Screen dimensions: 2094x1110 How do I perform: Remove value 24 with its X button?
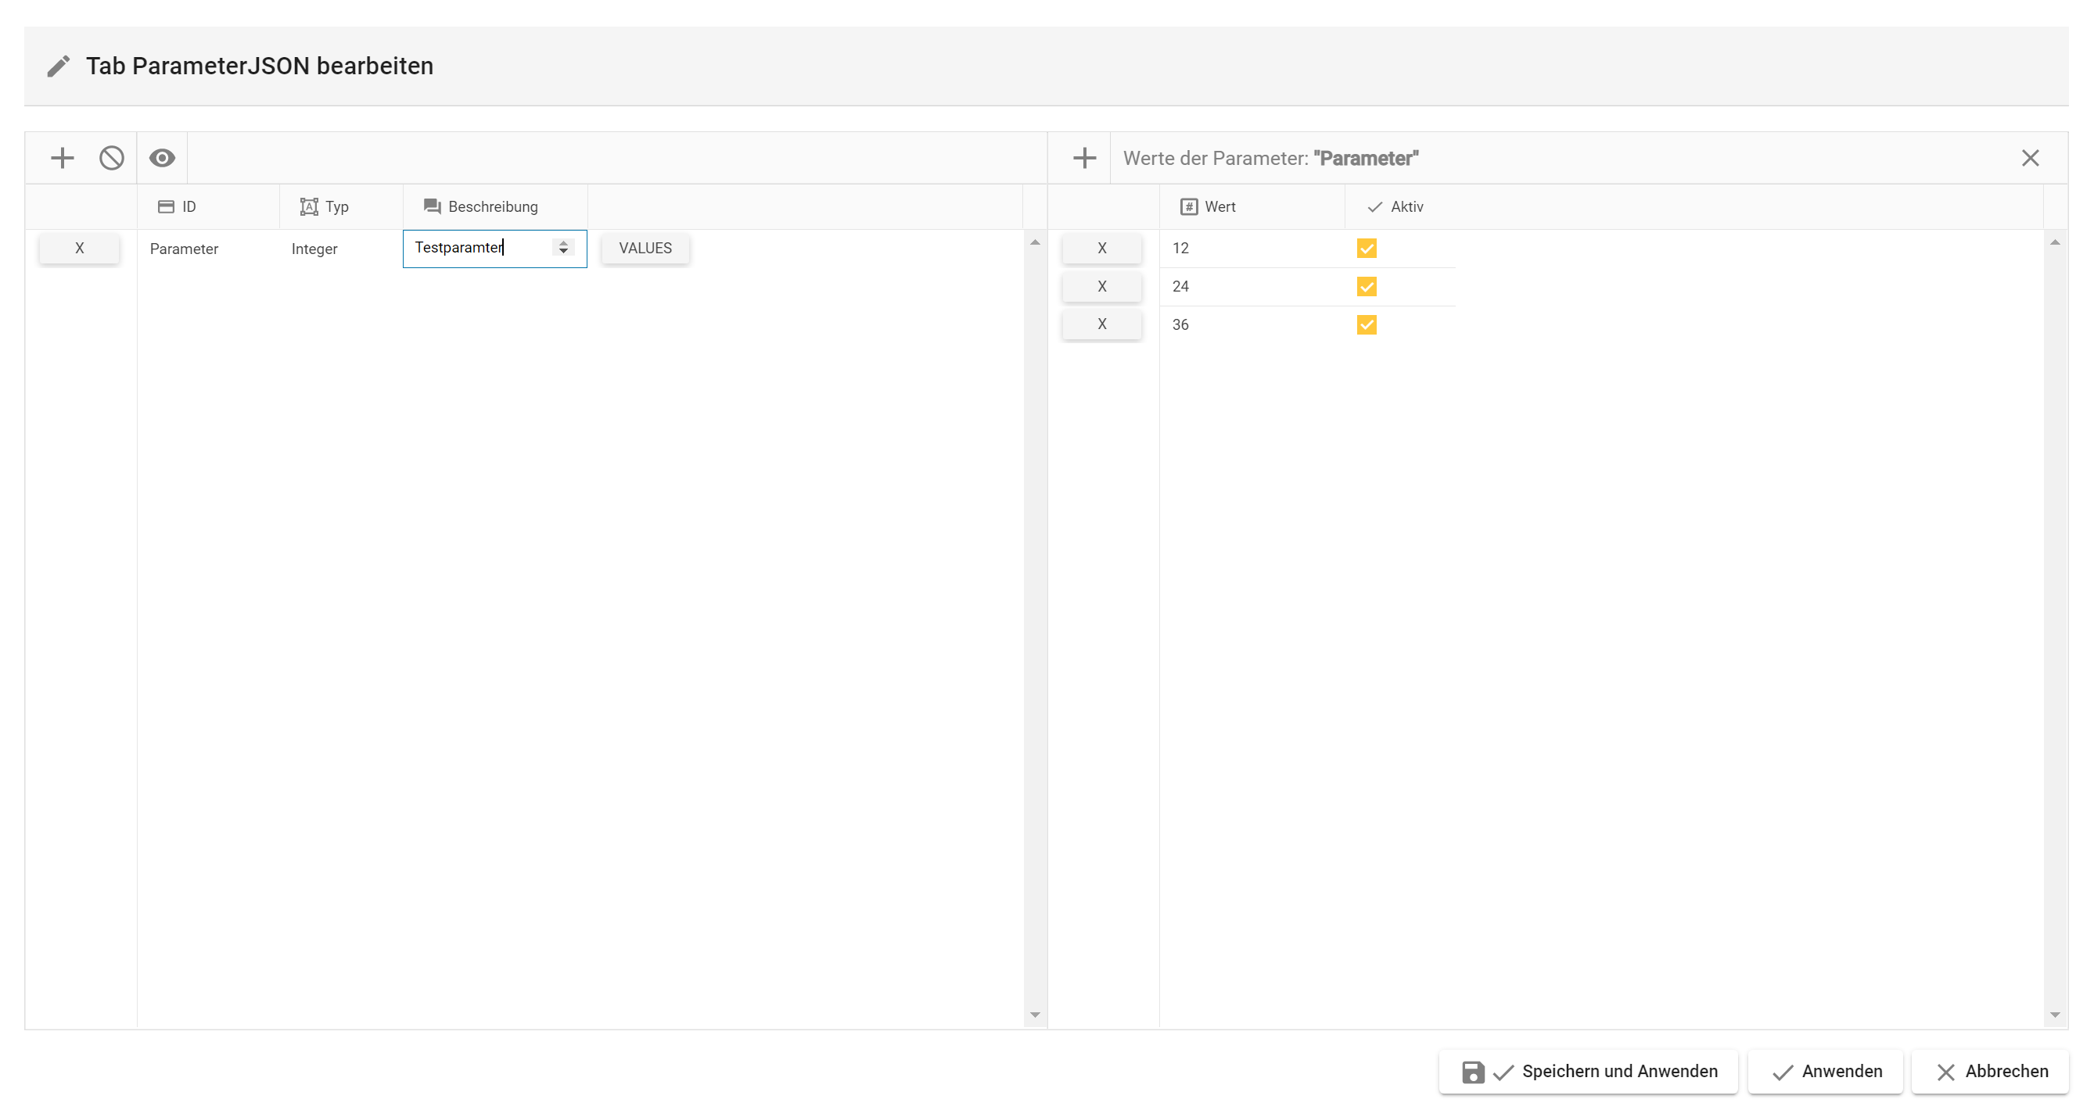pos(1101,286)
